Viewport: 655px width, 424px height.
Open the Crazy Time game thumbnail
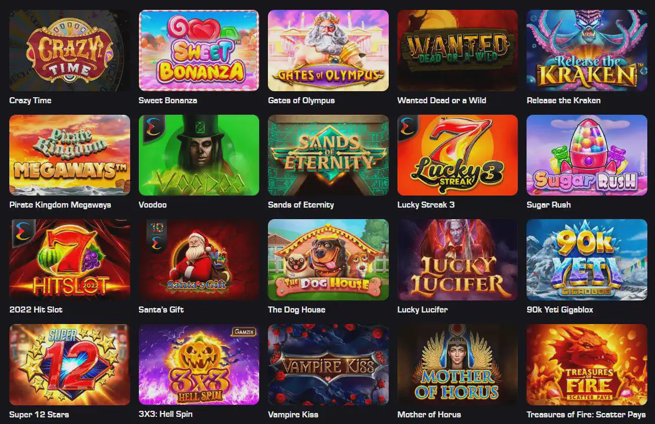pos(69,51)
